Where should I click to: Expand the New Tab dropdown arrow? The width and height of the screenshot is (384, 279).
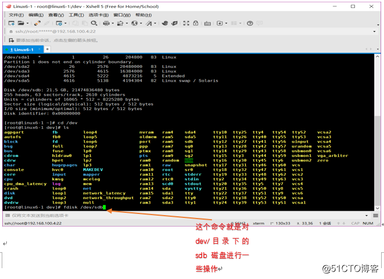coord(226,23)
